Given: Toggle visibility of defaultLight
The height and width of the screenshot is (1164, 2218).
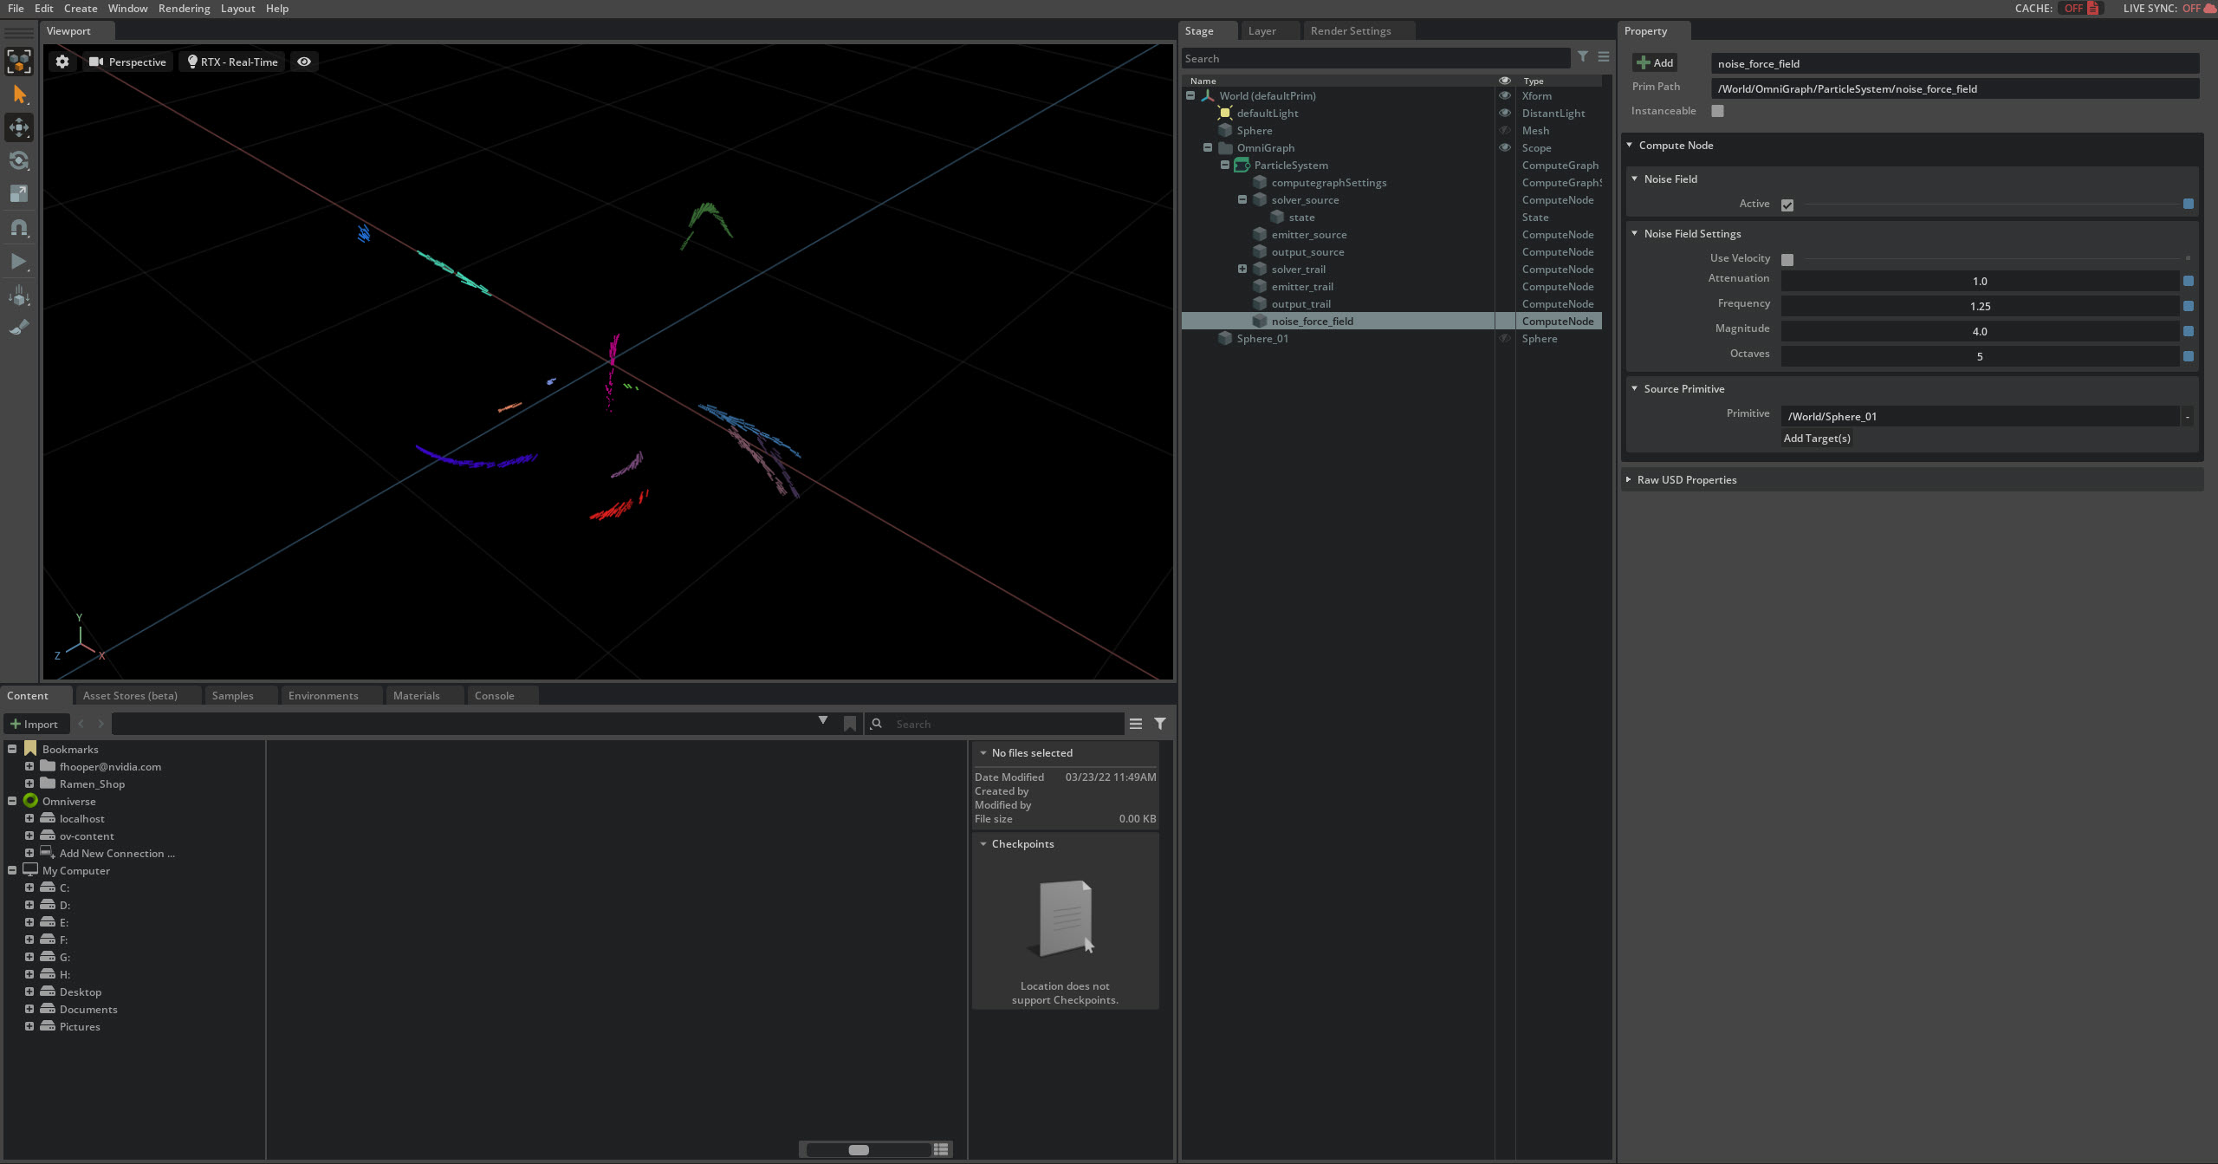Looking at the screenshot, I should click(x=1505, y=113).
